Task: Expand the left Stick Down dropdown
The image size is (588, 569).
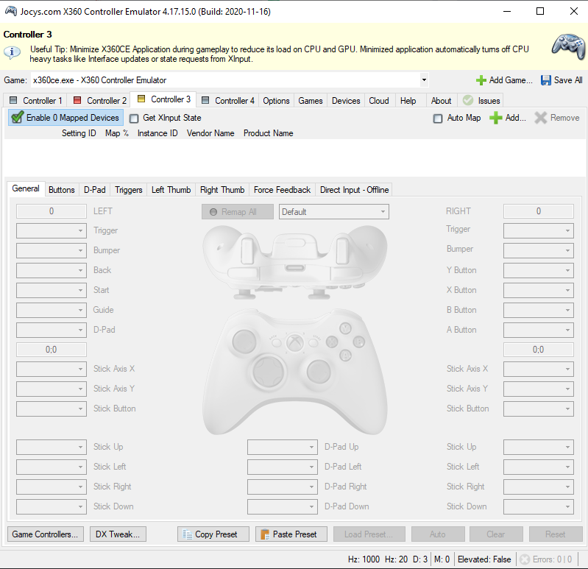Action: click(52, 506)
